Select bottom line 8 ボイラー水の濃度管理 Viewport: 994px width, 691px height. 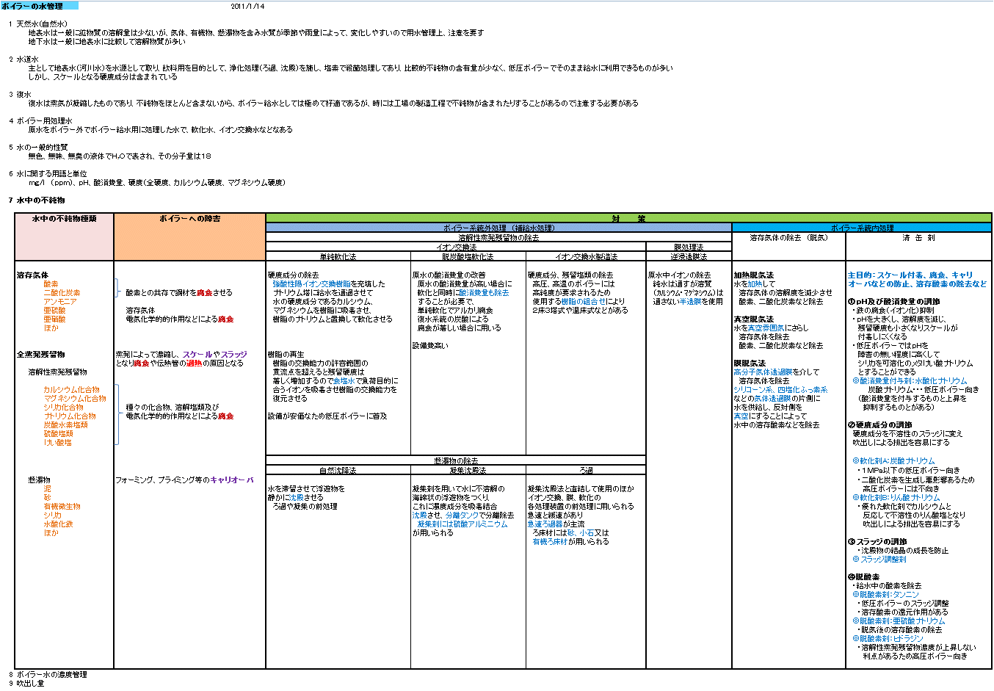tap(48, 675)
